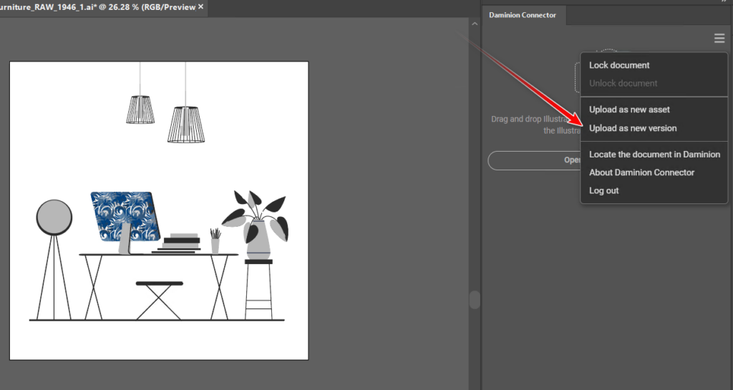Click the vertical scrollbar thumb beside canvas

point(474,299)
